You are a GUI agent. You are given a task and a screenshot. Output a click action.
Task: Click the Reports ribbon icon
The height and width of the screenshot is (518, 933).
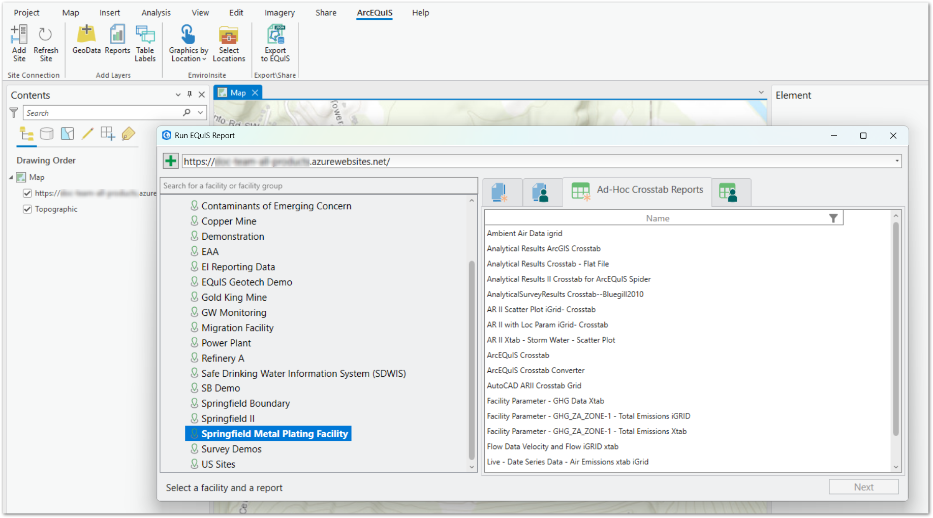click(117, 40)
